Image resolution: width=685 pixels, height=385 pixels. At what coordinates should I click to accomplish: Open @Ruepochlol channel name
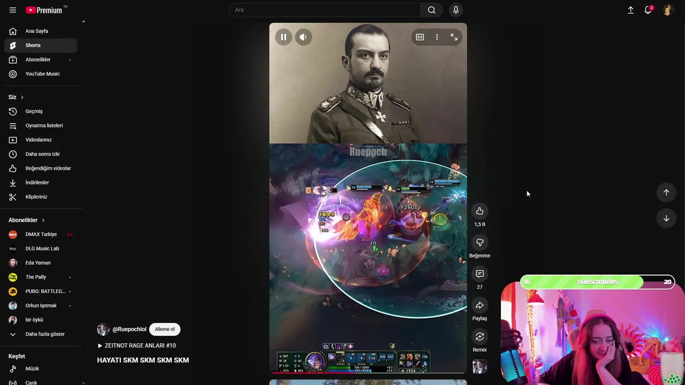(x=129, y=329)
